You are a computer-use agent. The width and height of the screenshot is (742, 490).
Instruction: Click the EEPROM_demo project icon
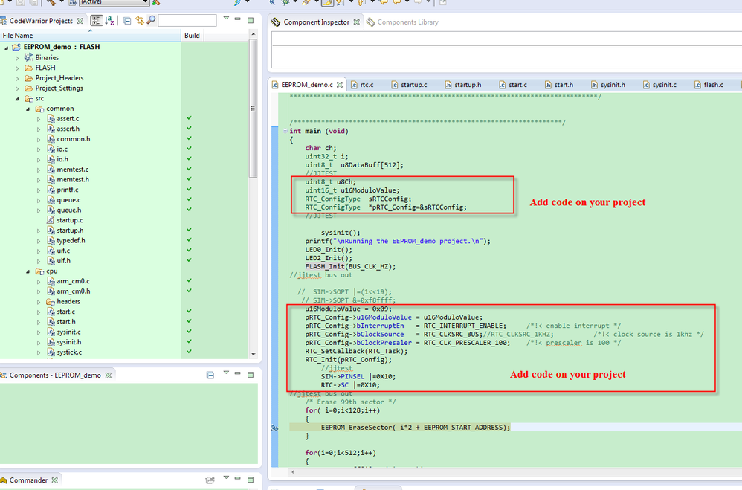(16, 47)
